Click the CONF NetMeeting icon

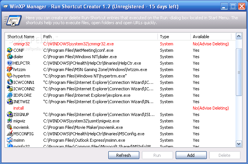click(9, 50)
